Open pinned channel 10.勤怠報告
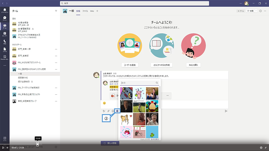This screenshot has height=151, width=269. coord(23,23)
